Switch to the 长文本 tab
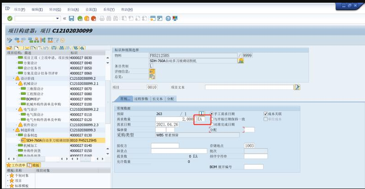Viewport: 365px width, 189px height. tap(157, 99)
